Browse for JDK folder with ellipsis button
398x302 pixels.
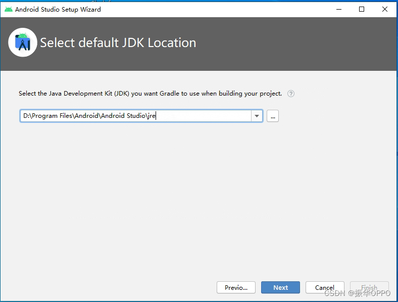(x=273, y=116)
